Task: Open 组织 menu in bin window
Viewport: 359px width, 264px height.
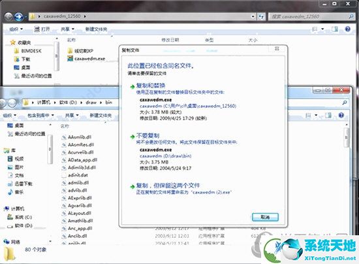Action: pyautogui.click(x=9, y=115)
